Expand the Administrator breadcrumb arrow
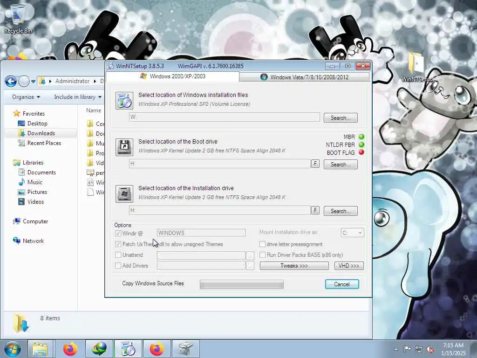This screenshot has height=358, width=477. 95,81
